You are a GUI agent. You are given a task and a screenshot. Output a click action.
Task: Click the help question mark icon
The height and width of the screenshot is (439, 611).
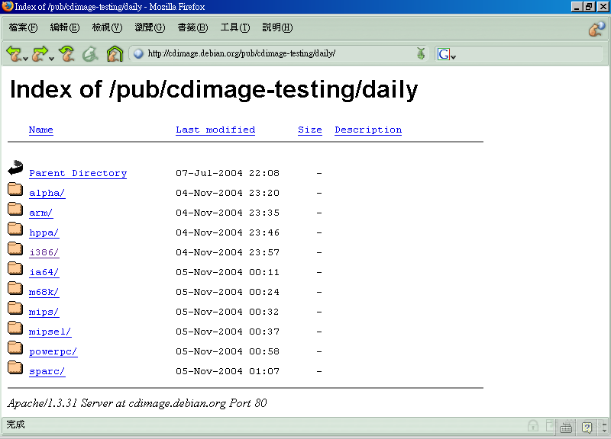(x=587, y=427)
